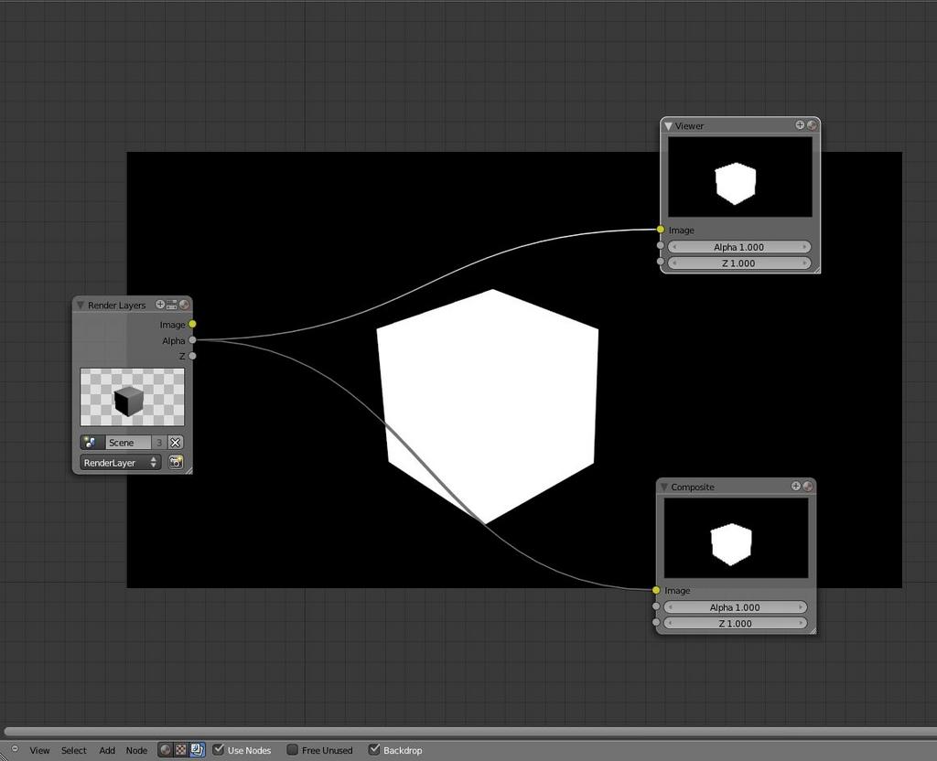
Task: Click the Composite Z 1.000 slider
Action: click(735, 623)
